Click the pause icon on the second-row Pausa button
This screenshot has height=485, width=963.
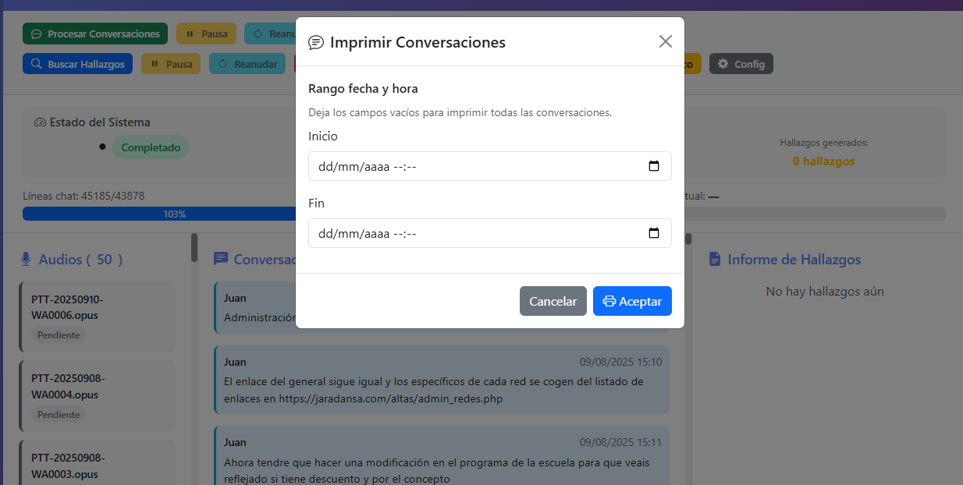pos(154,63)
